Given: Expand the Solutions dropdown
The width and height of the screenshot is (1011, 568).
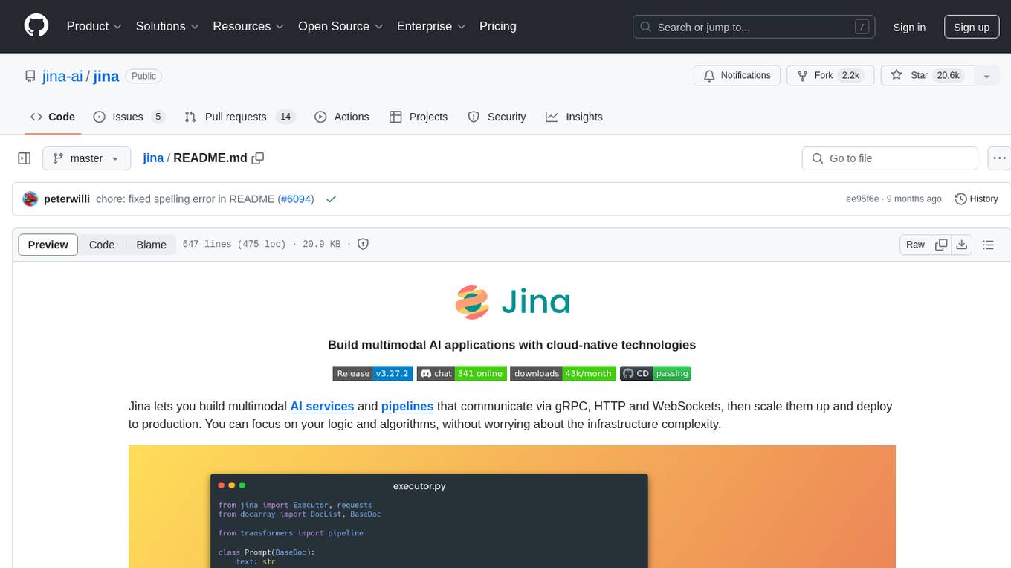Looking at the screenshot, I should pyautogui.click(x=167, y=26).
